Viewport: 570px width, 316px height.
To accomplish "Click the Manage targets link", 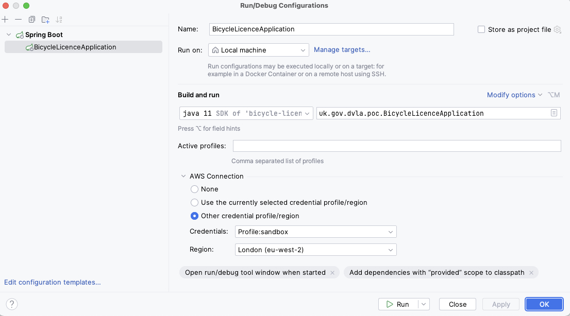I will (x=342, y=49).
